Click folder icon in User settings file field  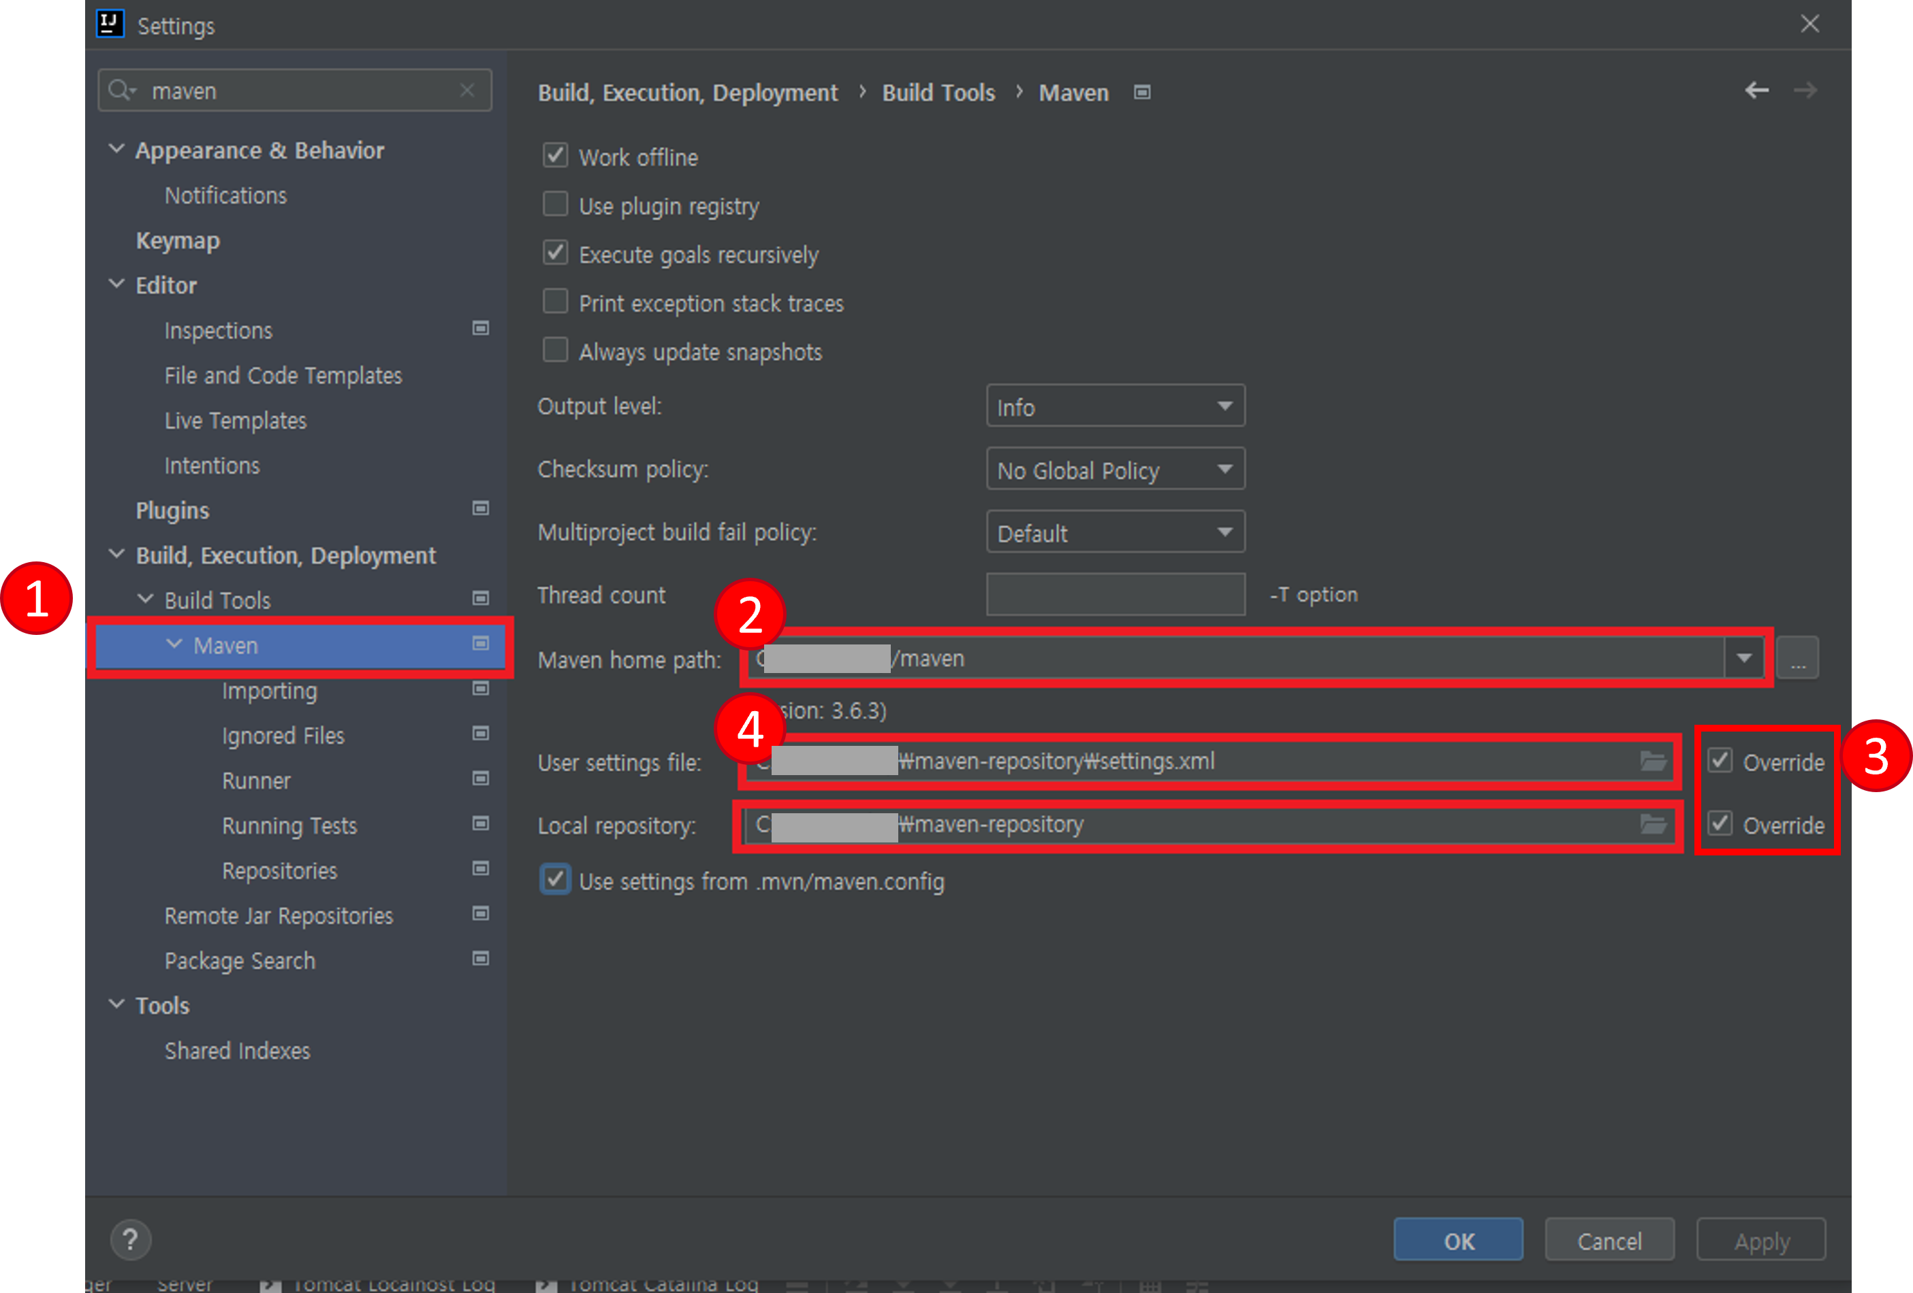(1653, 762)
